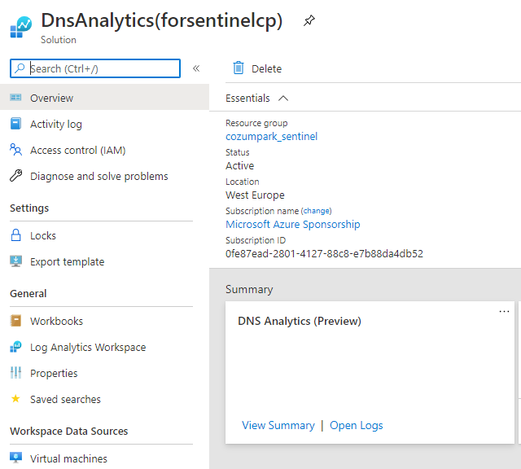Click the Workspace Data Sources header
Image resolution: width=521 pixels, height=469 pixels.
click(x=68, y=431)
